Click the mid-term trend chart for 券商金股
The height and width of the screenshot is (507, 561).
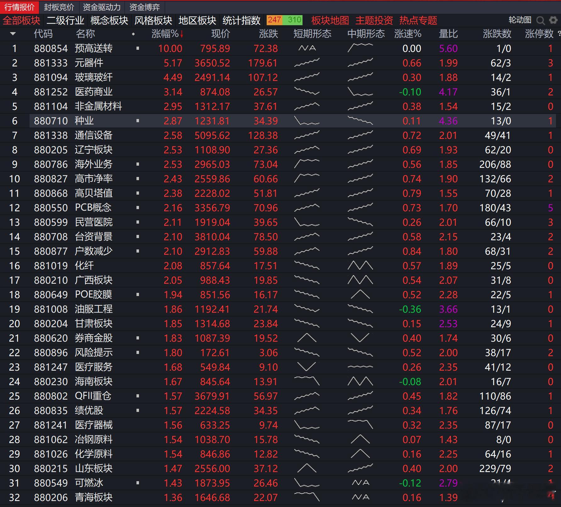[360, 338]
